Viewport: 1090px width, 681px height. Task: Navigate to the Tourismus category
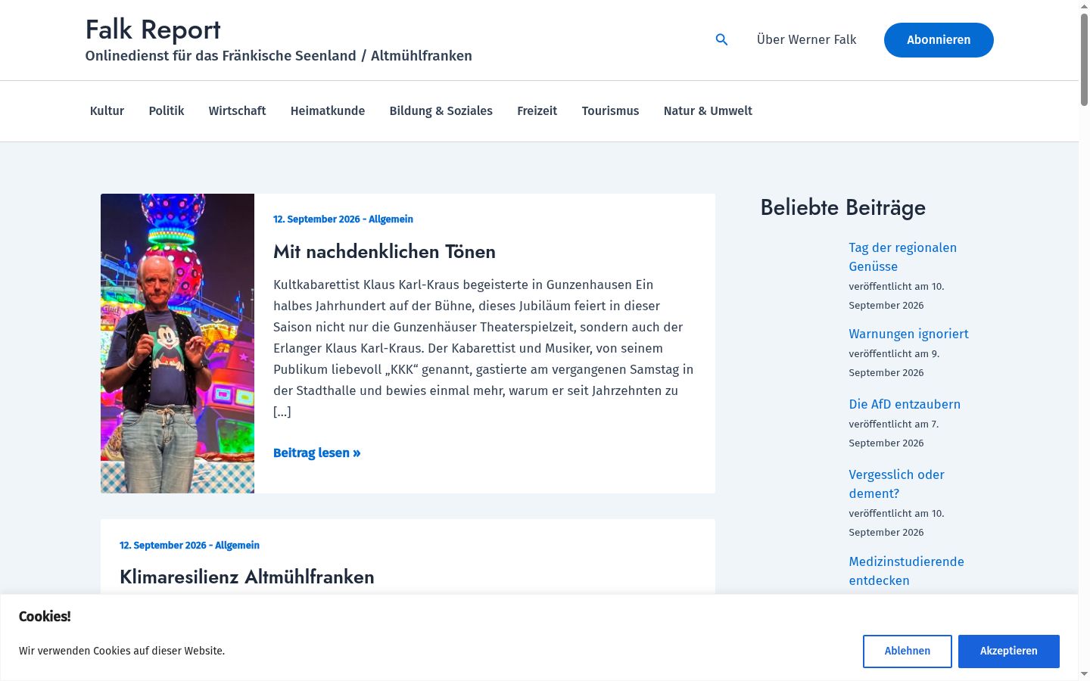tap(610, 111)
